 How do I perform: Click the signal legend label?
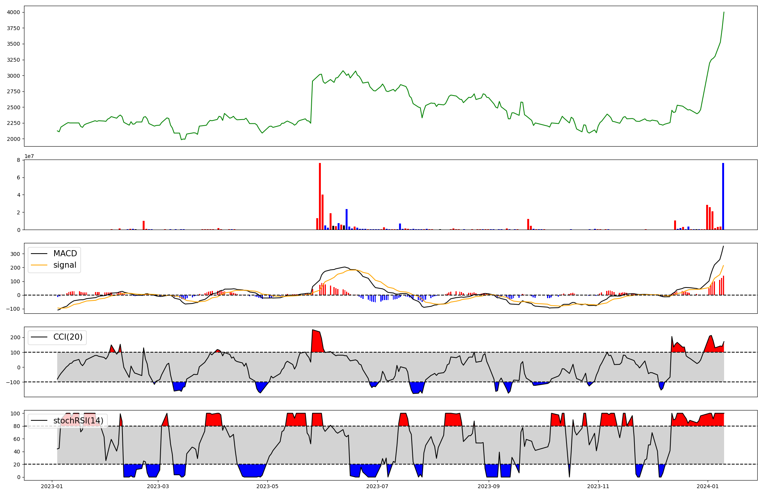click(x=64, y=265)
